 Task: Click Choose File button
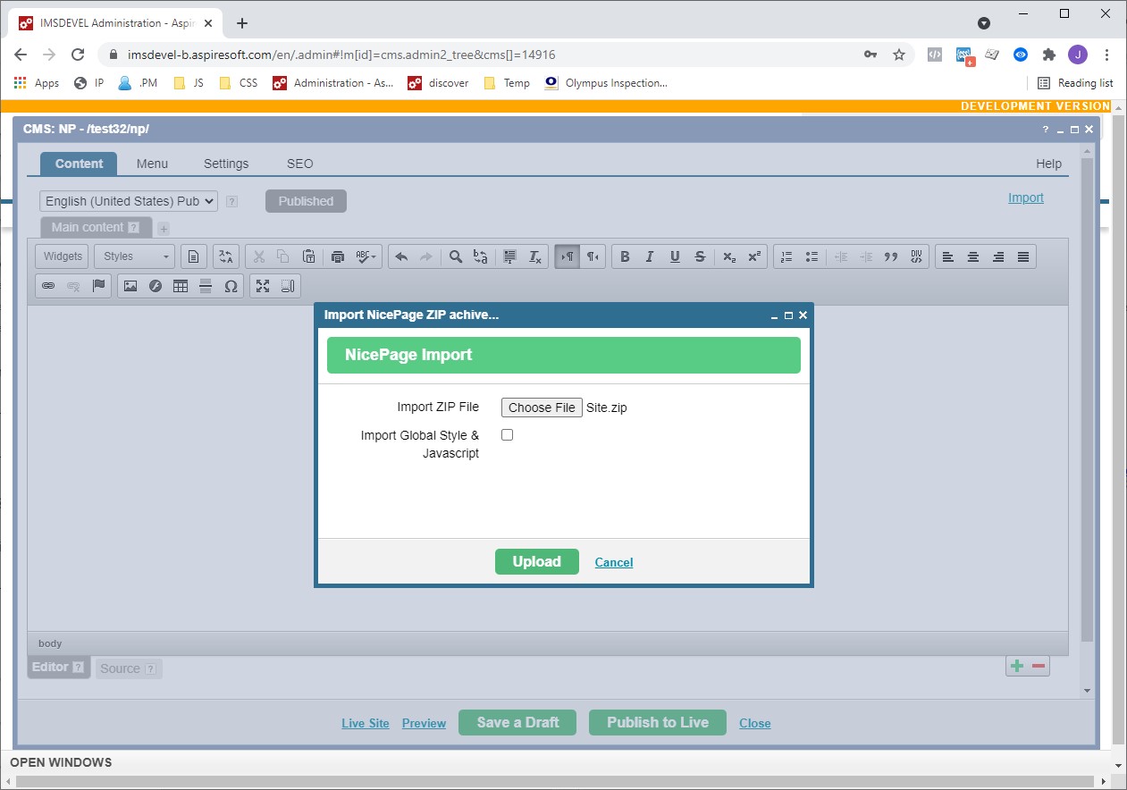pyautogui.click(x=542, y=408)
